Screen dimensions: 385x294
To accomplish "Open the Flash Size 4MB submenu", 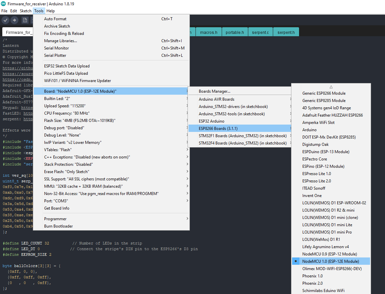I will click(112, 121).
